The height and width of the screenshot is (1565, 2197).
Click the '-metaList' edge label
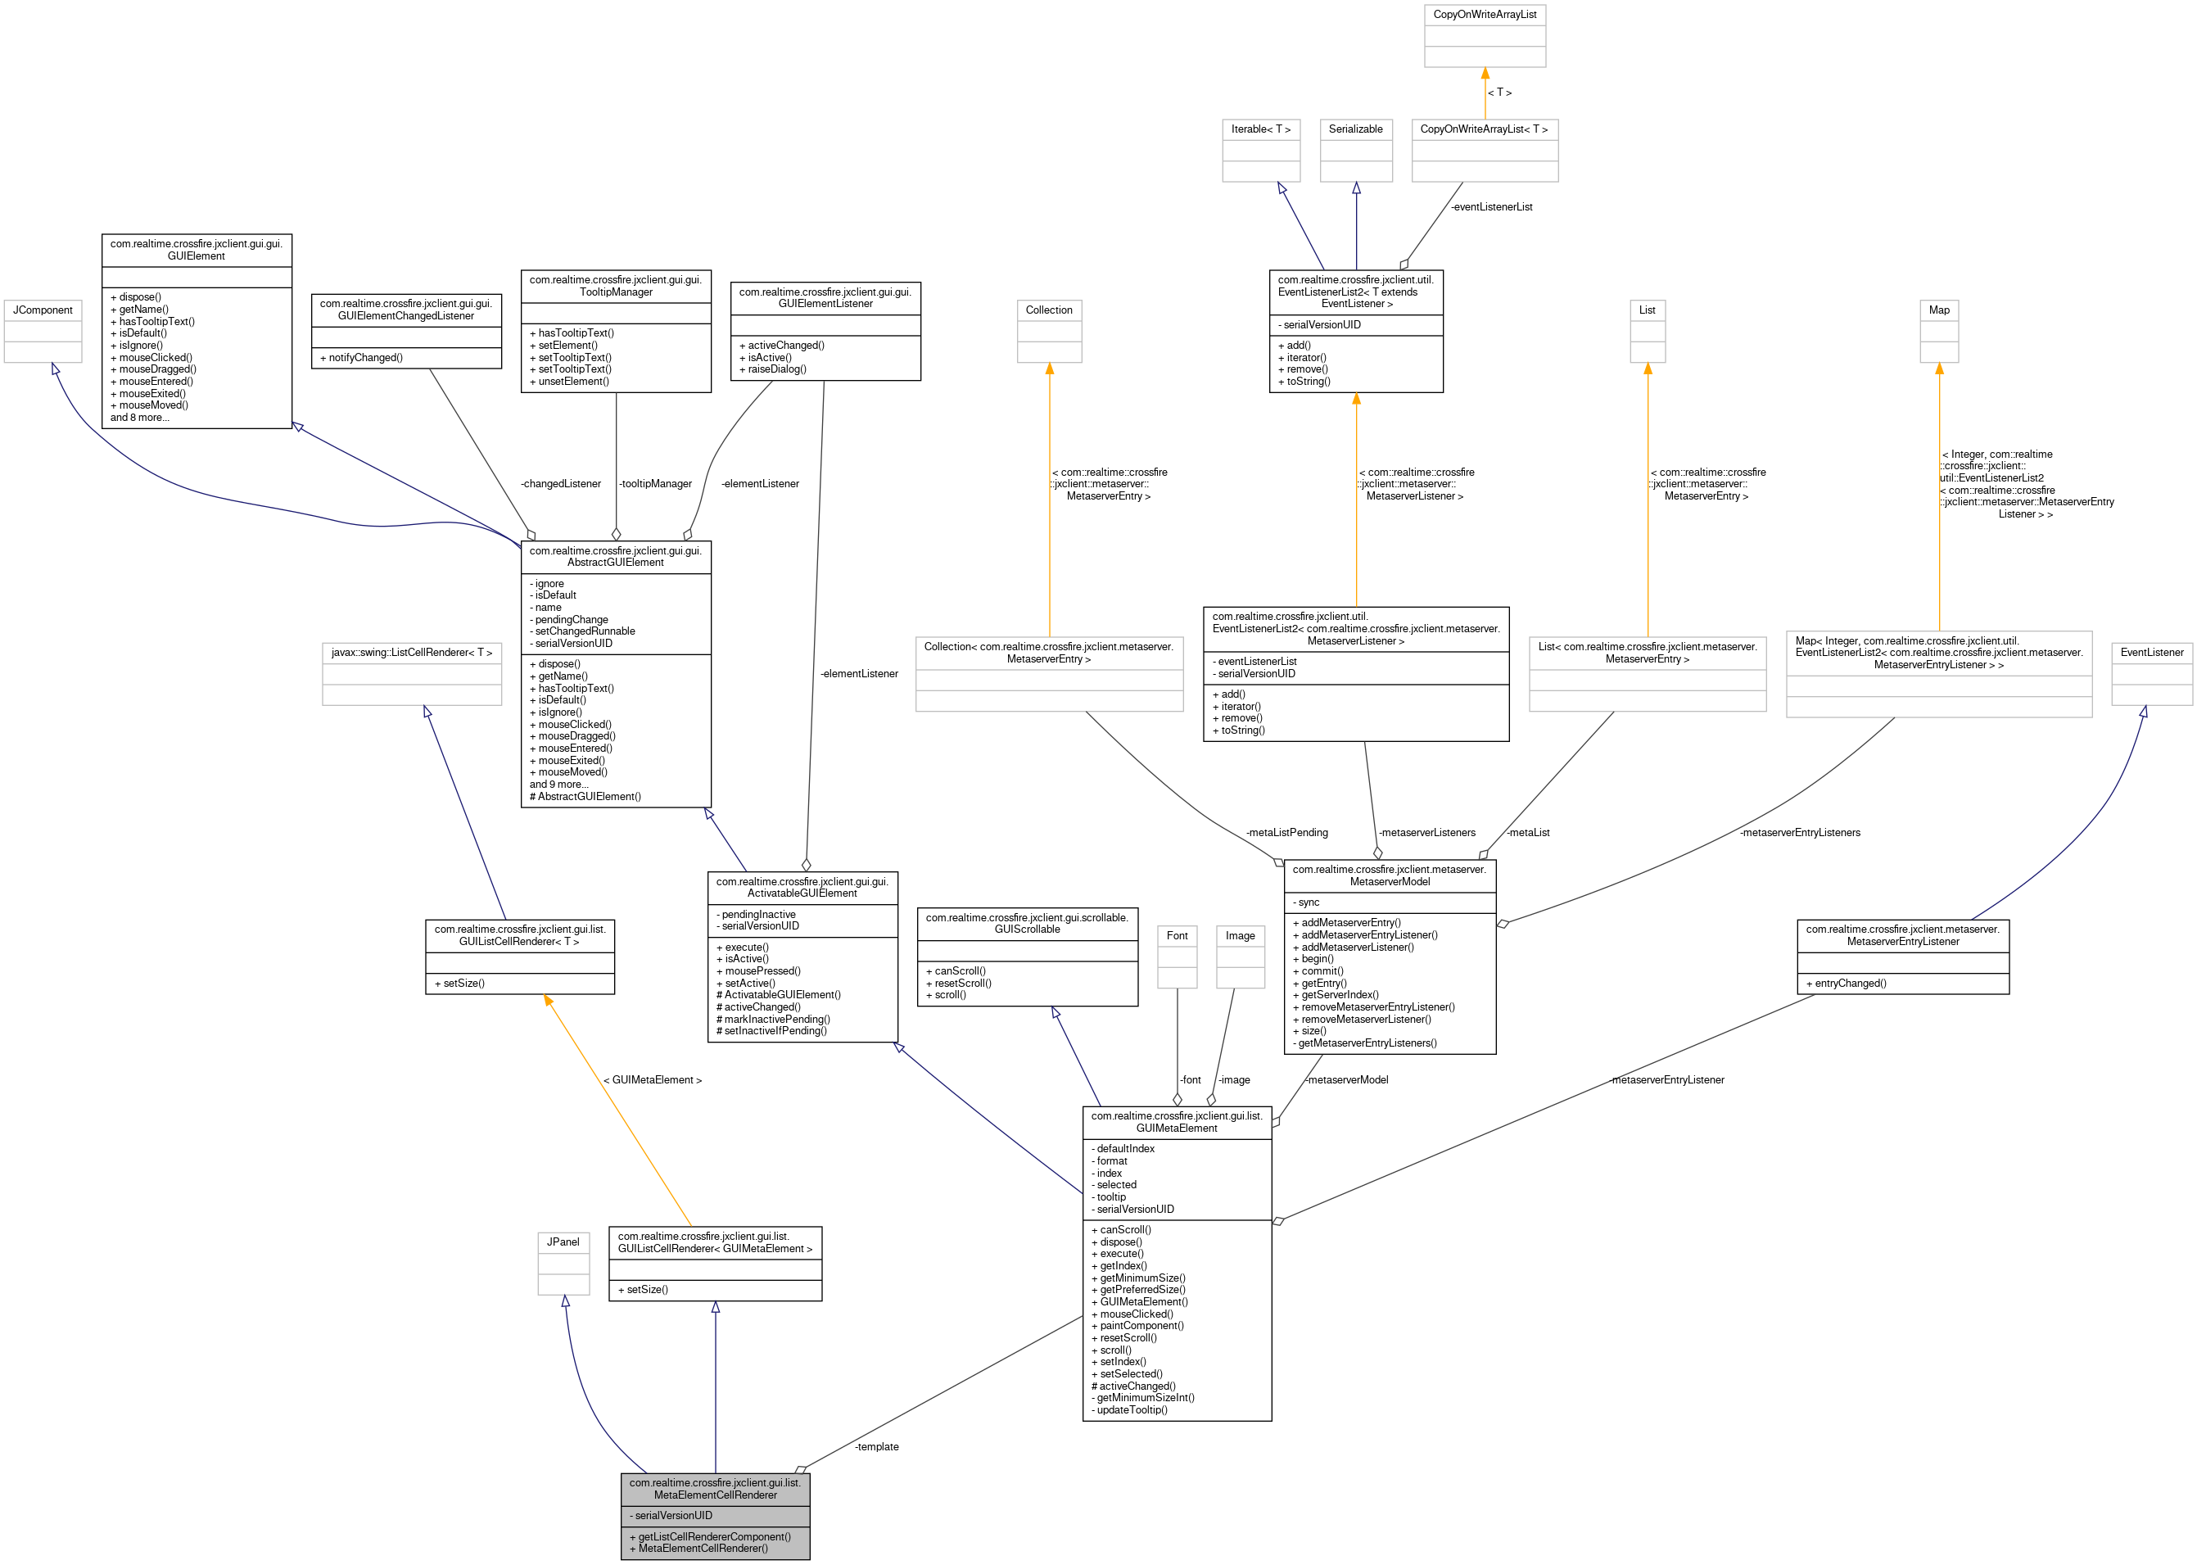tap(1528, 833)
